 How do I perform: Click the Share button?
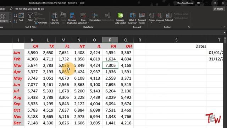[218, 9]
